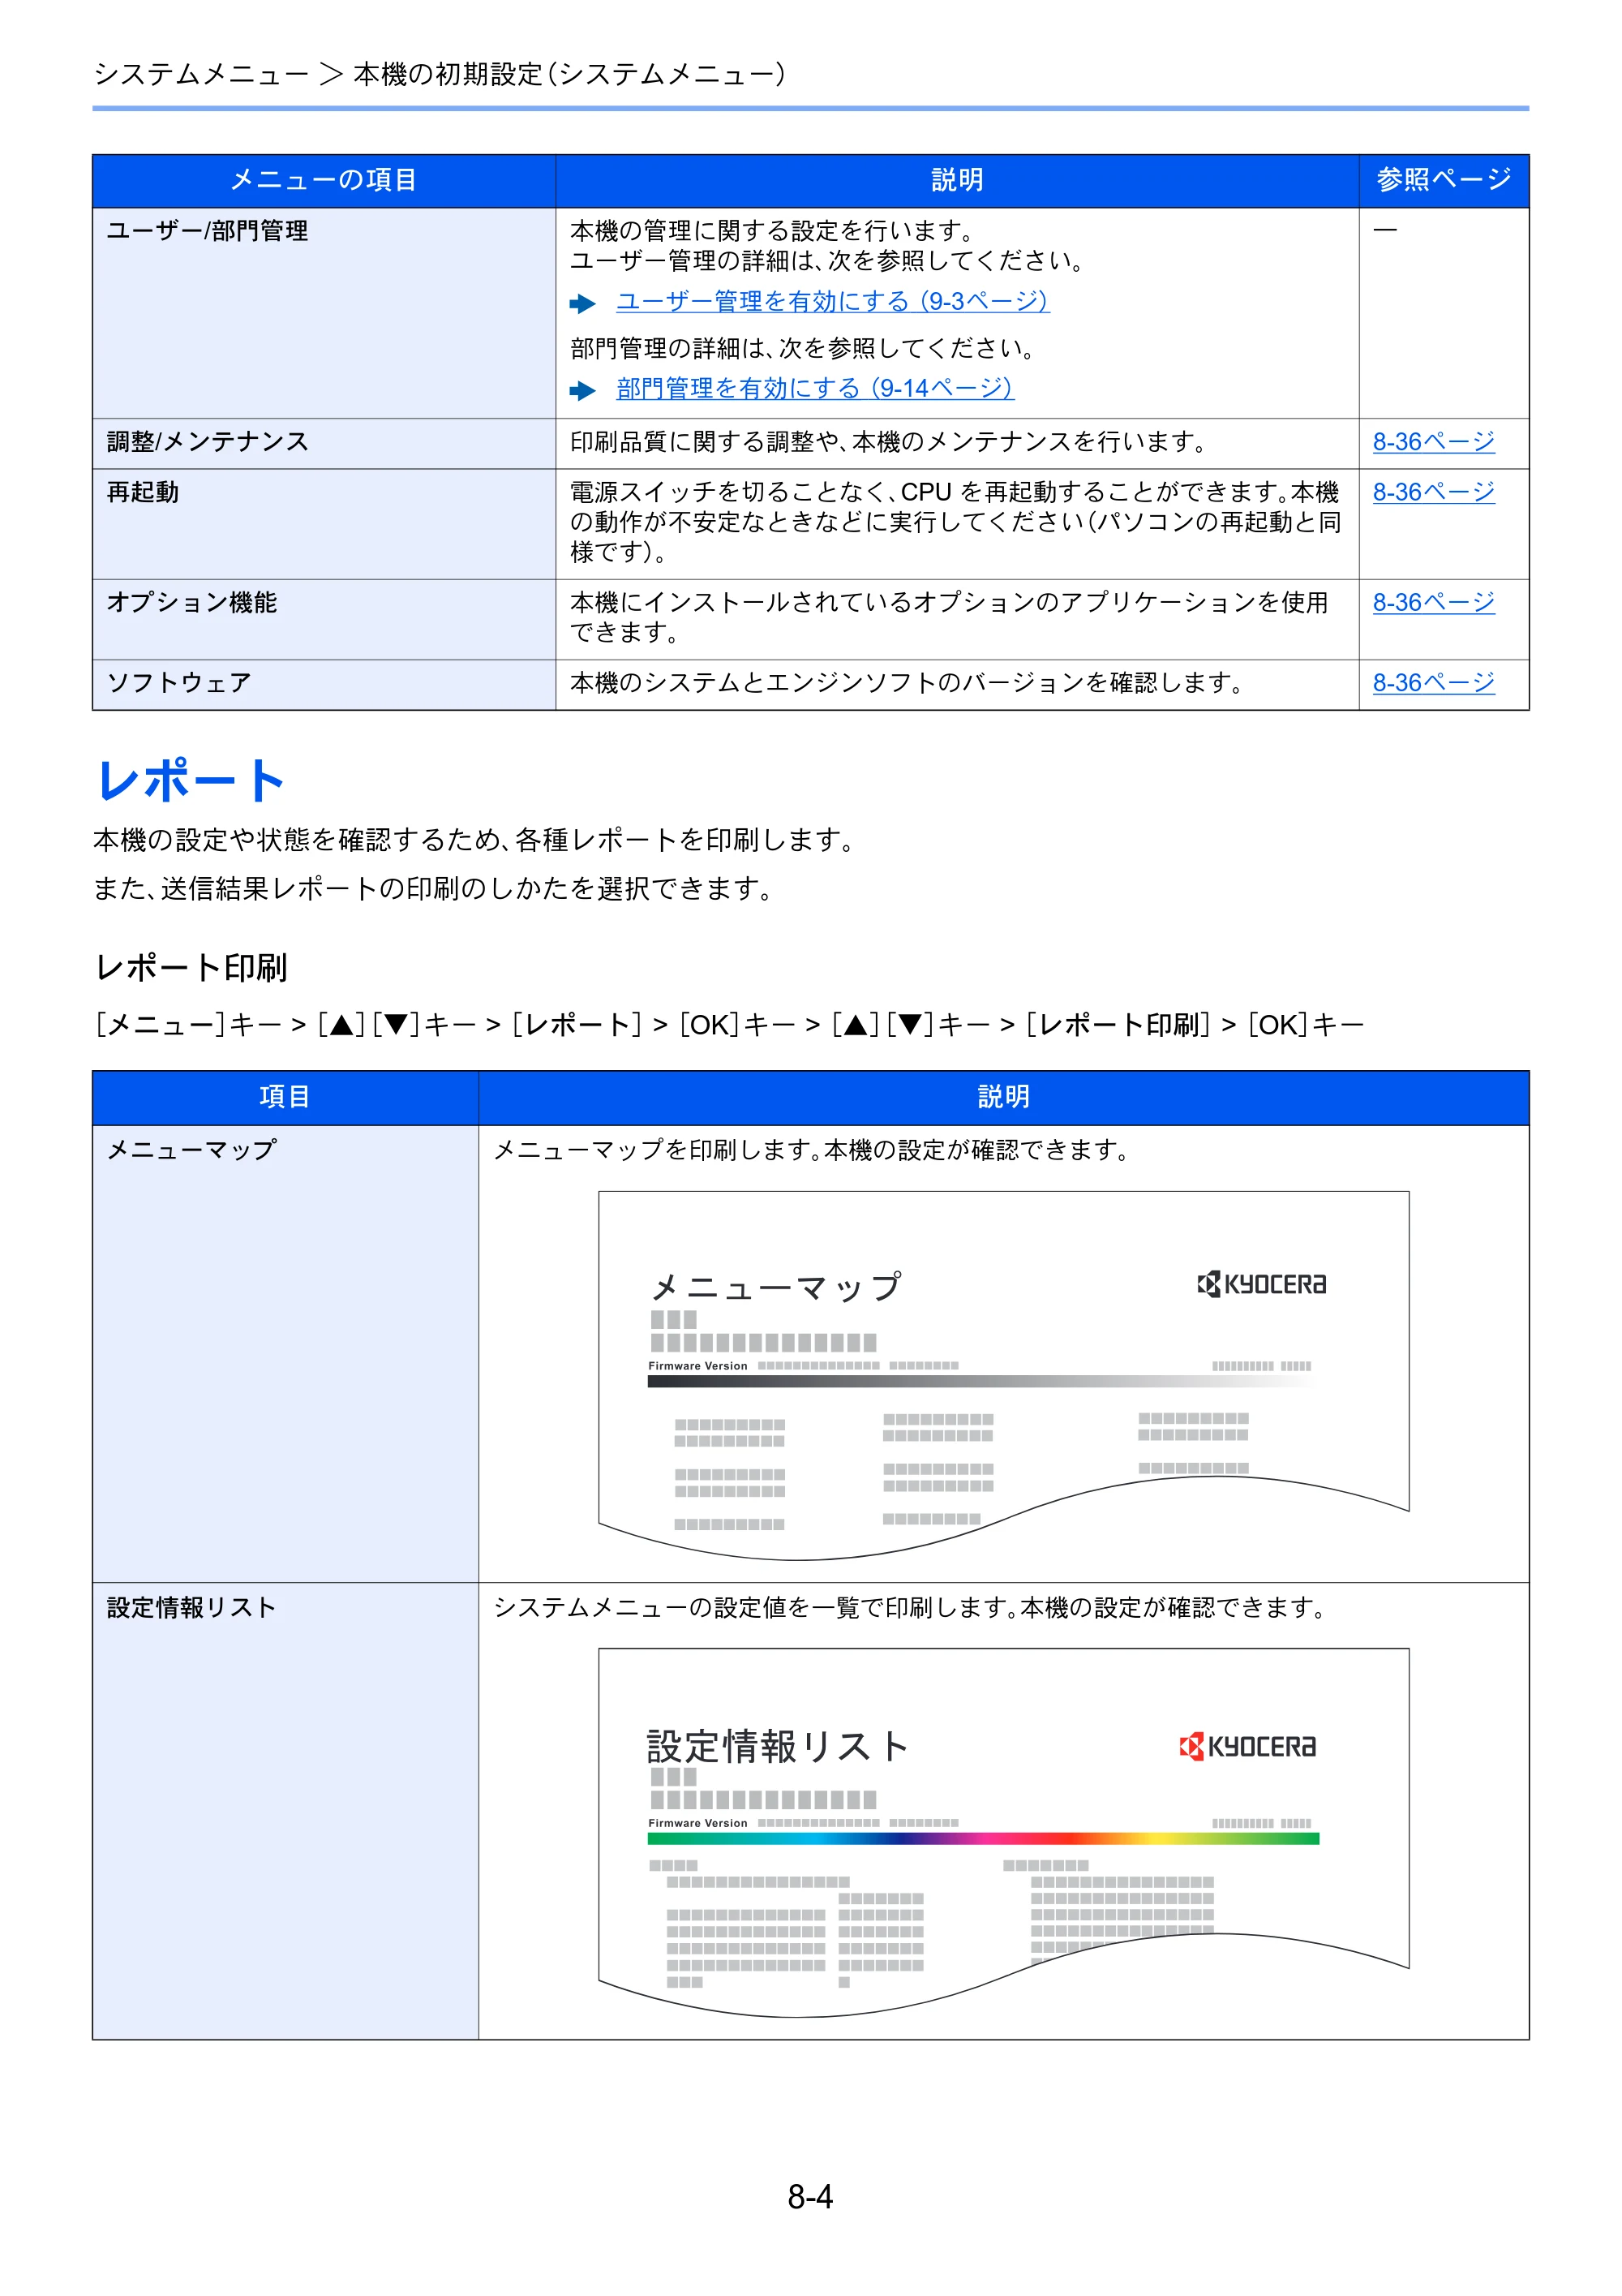The height and width of the screenshot is (2296, 1622).
Task: Select the オプション機能 menu item cell
Action: coord(324,619)
